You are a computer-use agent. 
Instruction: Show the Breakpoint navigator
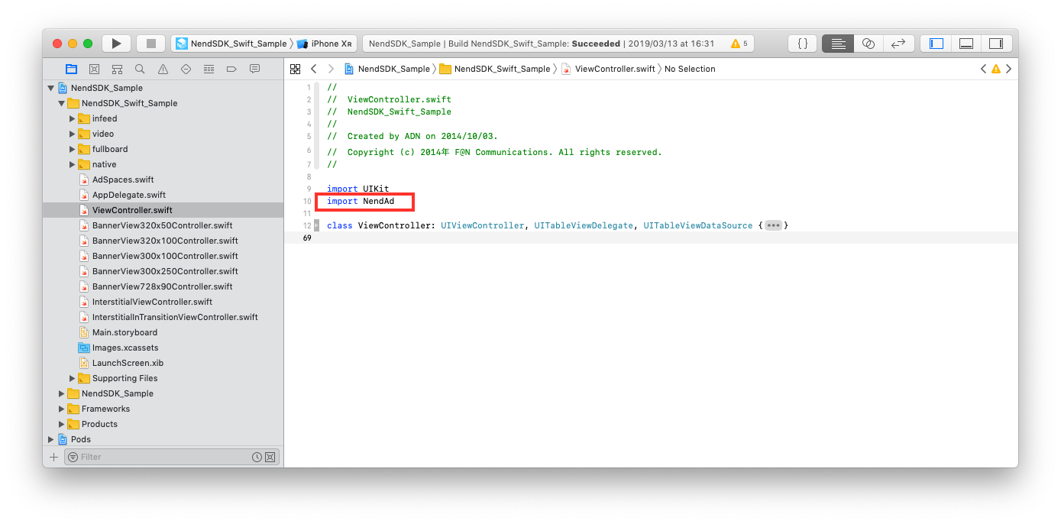coord(231,69)
